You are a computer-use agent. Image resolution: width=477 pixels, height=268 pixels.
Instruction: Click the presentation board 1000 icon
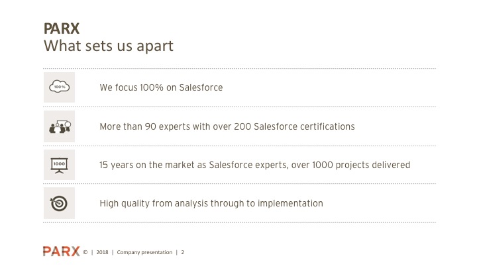(59, 164)
